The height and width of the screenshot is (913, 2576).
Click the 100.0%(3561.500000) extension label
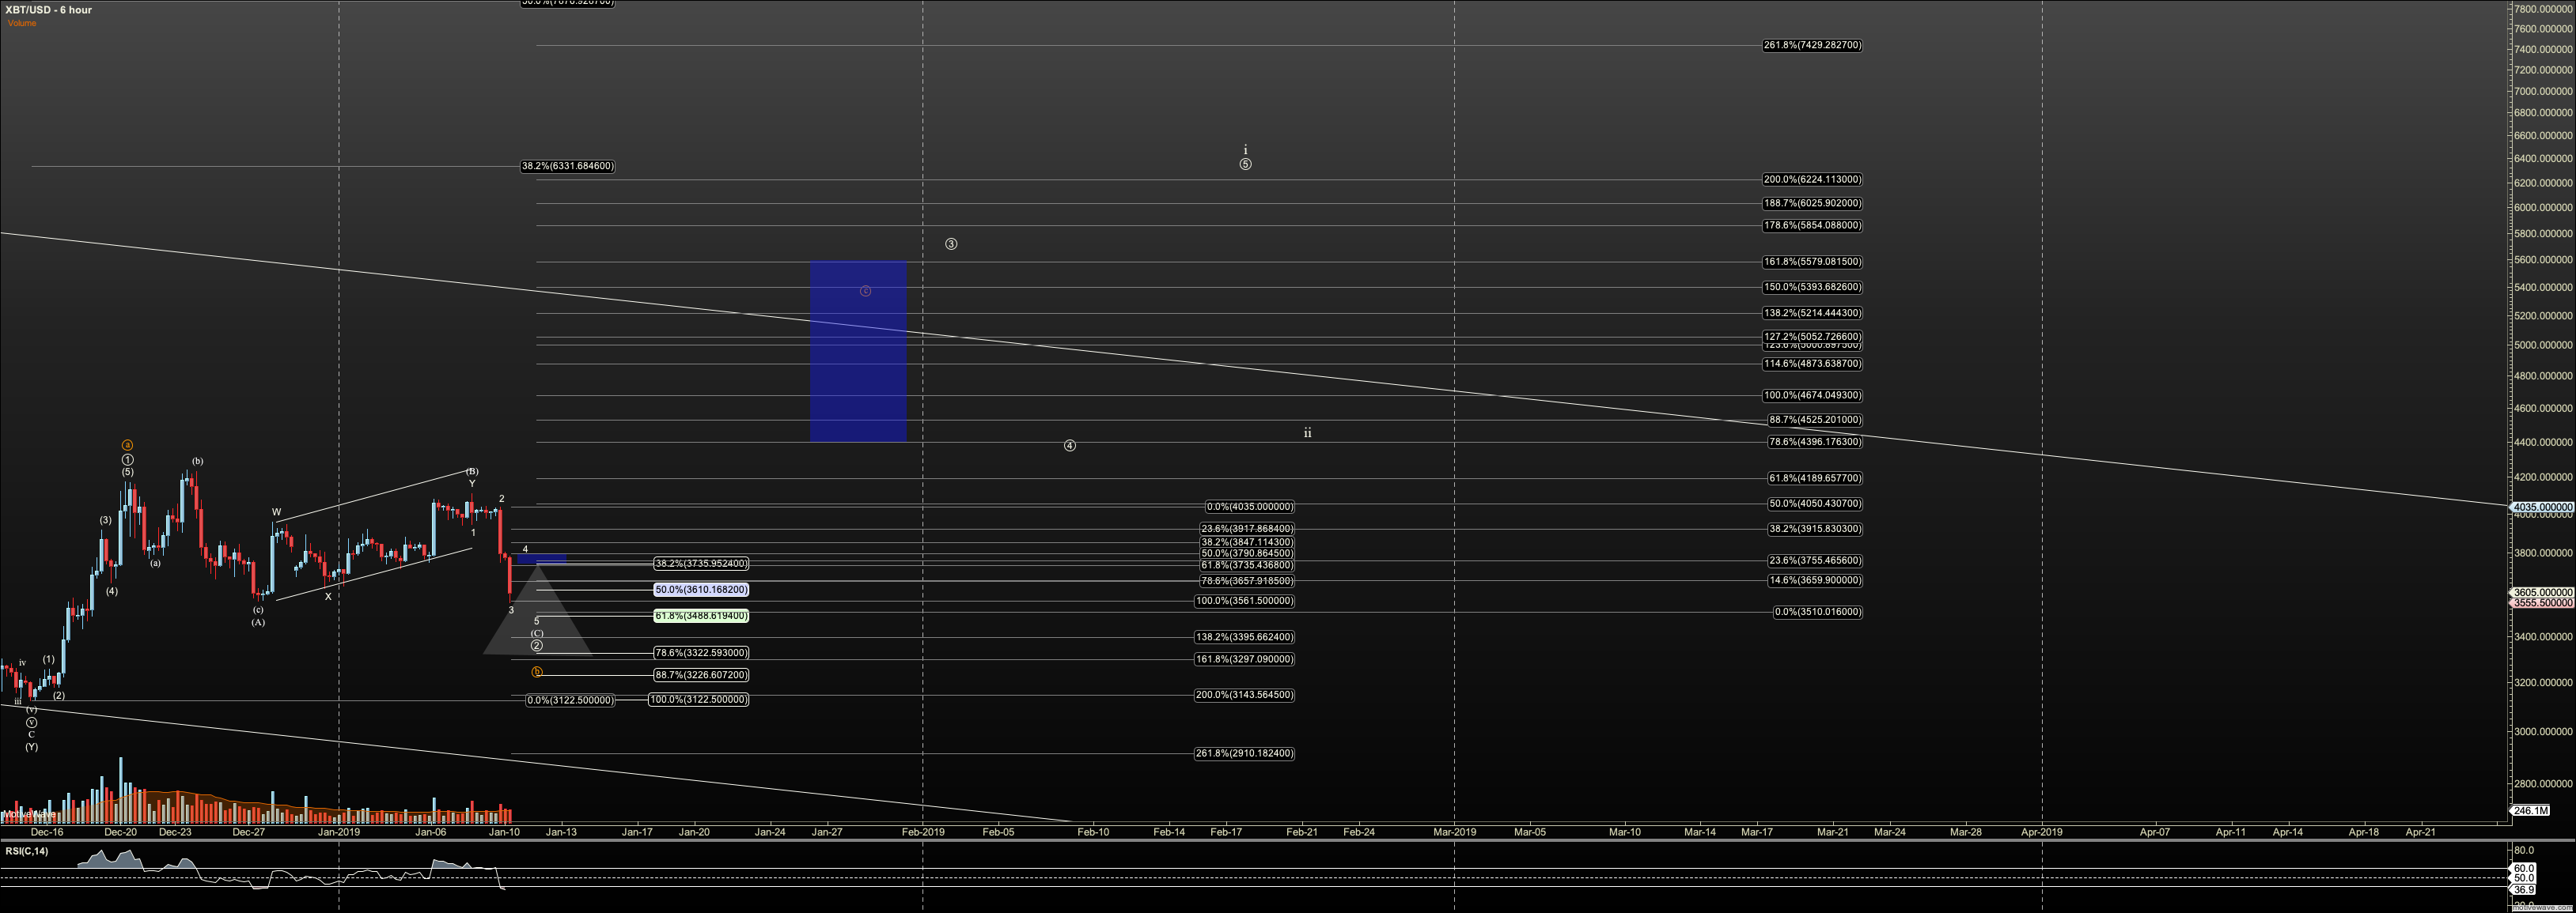pyautogui.click(x=1244, y=602)
